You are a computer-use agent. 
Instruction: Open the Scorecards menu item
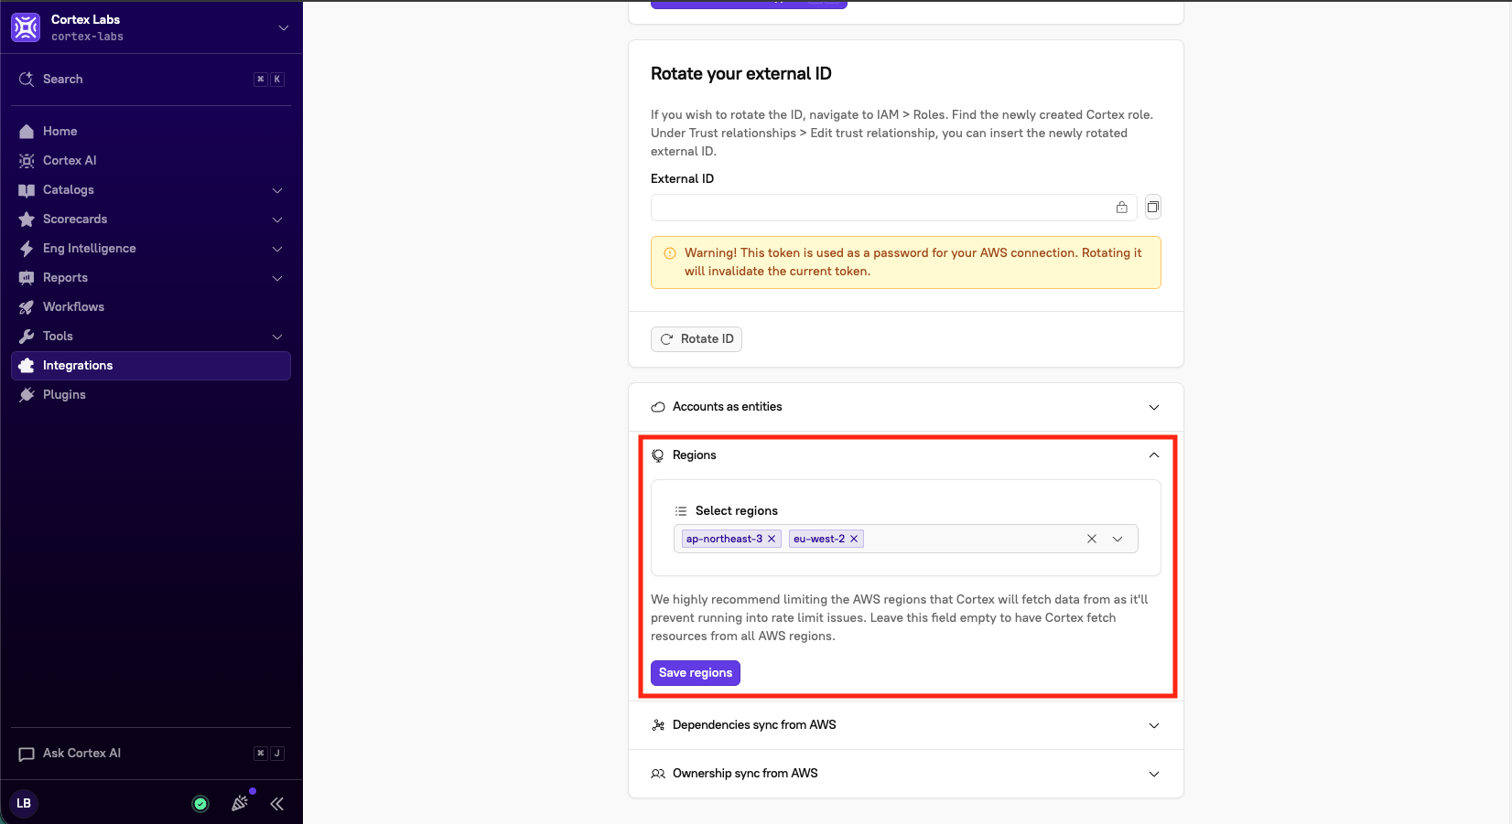151,219
